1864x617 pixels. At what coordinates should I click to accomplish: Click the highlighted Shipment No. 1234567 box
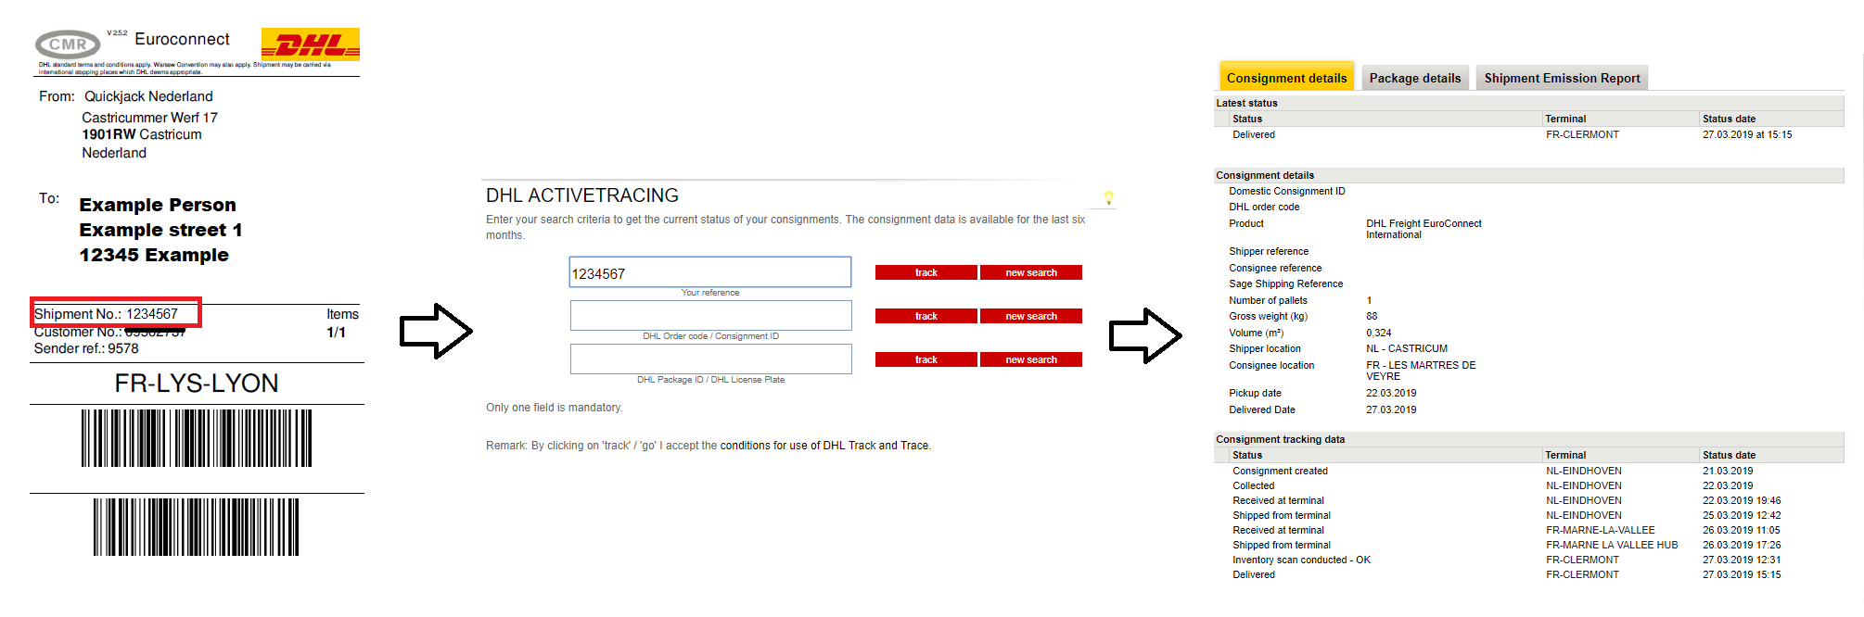(x=116, y=314)
